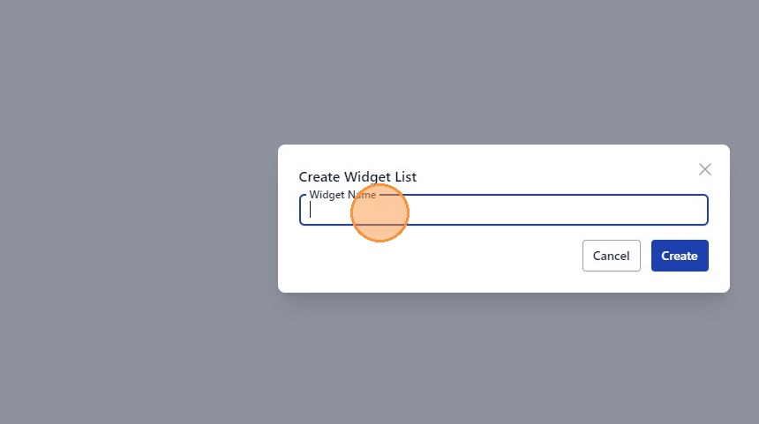Close the Create Widget List dialog

pyautogui.click(x=704, y=169)
